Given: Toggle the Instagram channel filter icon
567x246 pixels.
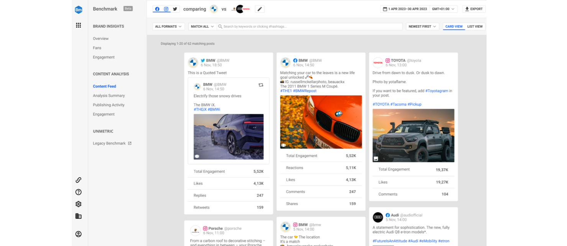Looking at the screenshot, I should pos(166,9).
